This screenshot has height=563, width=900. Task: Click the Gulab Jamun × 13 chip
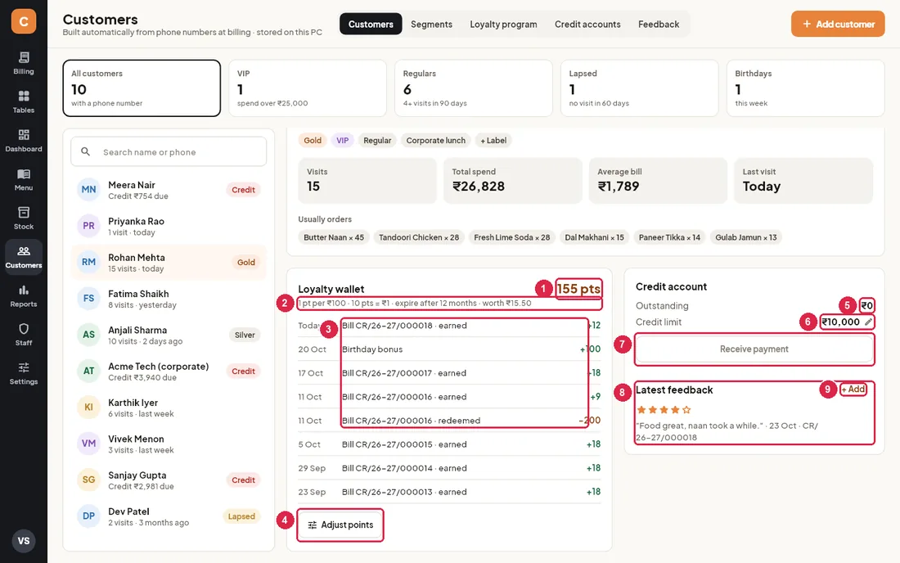point(745,237)
